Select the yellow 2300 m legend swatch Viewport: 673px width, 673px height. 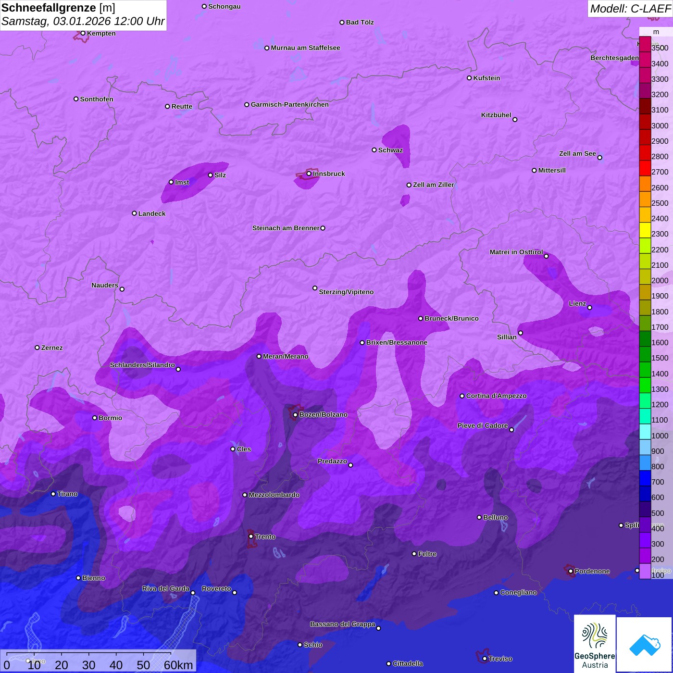(645, 230)
